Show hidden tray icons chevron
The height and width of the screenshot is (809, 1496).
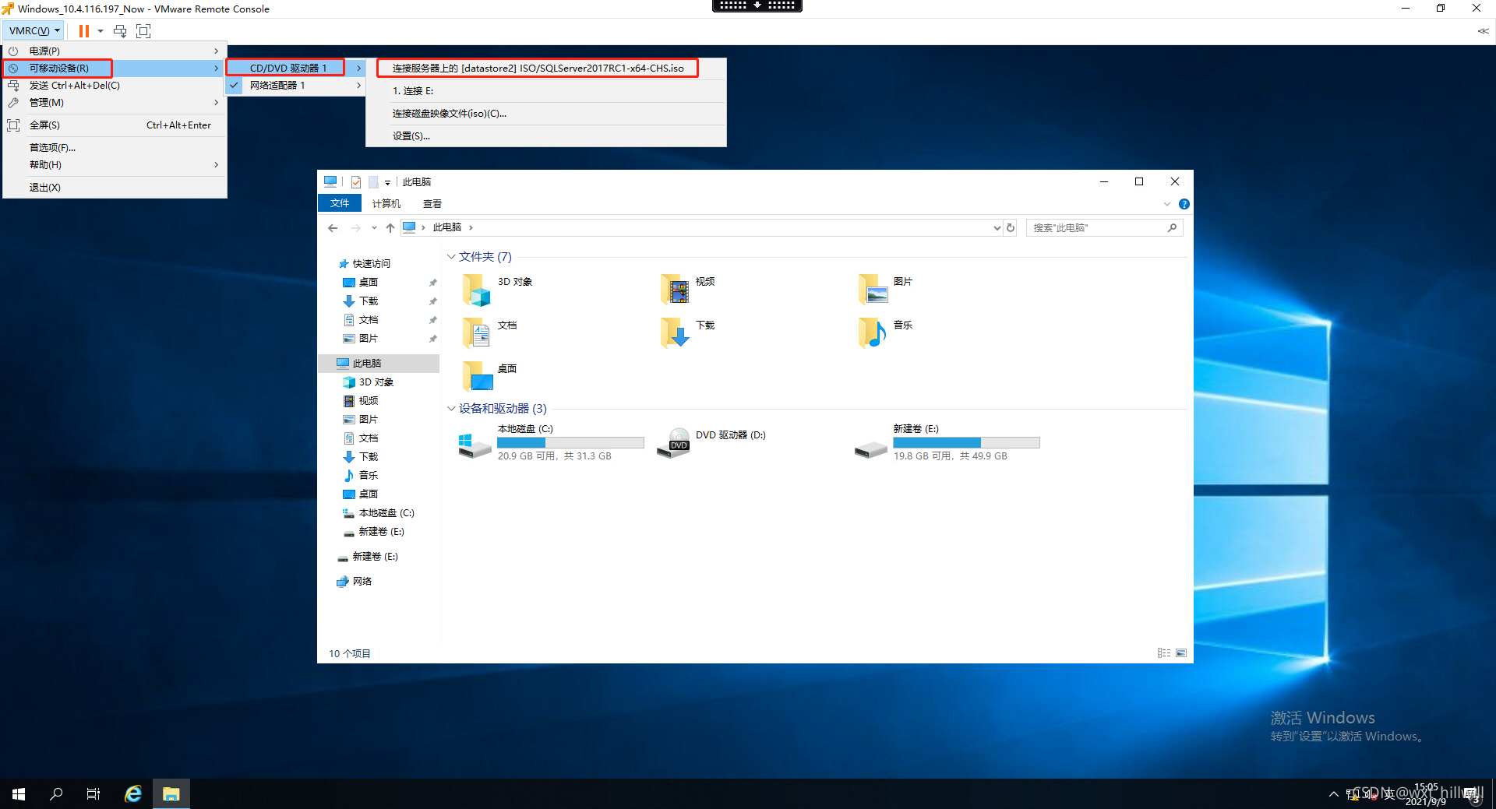pos(1333,794)
